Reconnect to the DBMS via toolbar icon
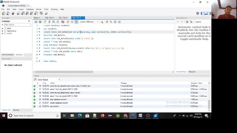The width and height of the screenshot is (237, 133). (x=46, y=13)
